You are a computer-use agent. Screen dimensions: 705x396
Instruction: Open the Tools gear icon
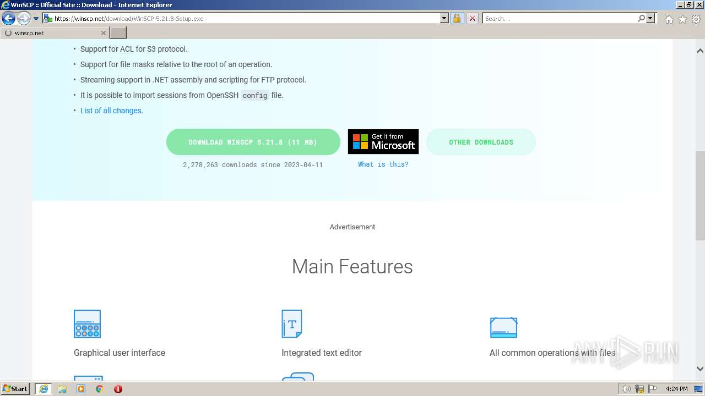696,19
